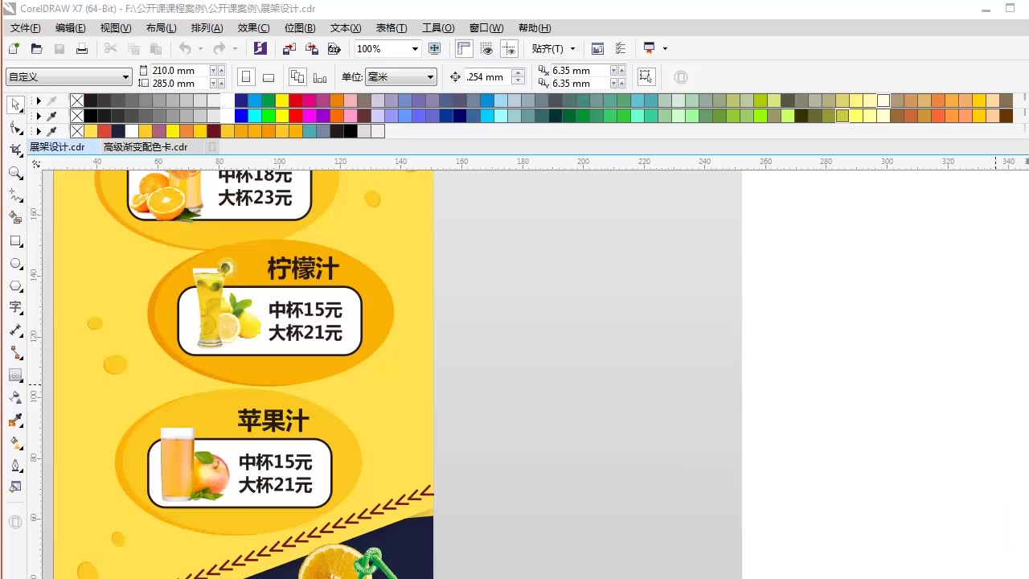The image size is (1029, 579).
Task: Expand the first color palette row arrow
Action: 38,101
